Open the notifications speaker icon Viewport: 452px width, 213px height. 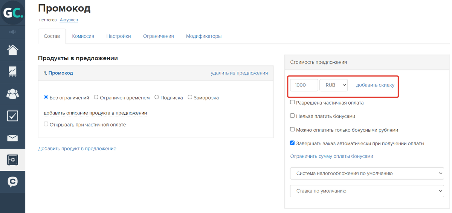(12, 32)
